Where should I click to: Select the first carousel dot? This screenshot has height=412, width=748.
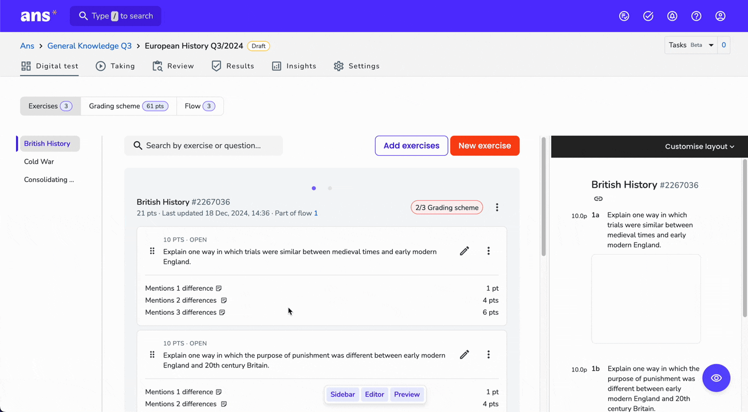click(x=314, y=188)
